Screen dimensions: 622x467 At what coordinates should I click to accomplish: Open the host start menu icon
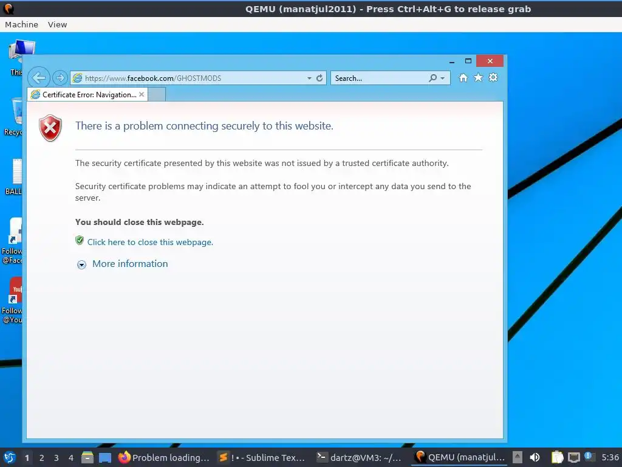pos(9,457)
